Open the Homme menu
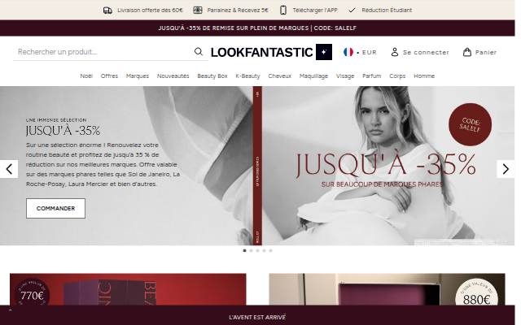521x325 pixels. [x=424, y=76]
